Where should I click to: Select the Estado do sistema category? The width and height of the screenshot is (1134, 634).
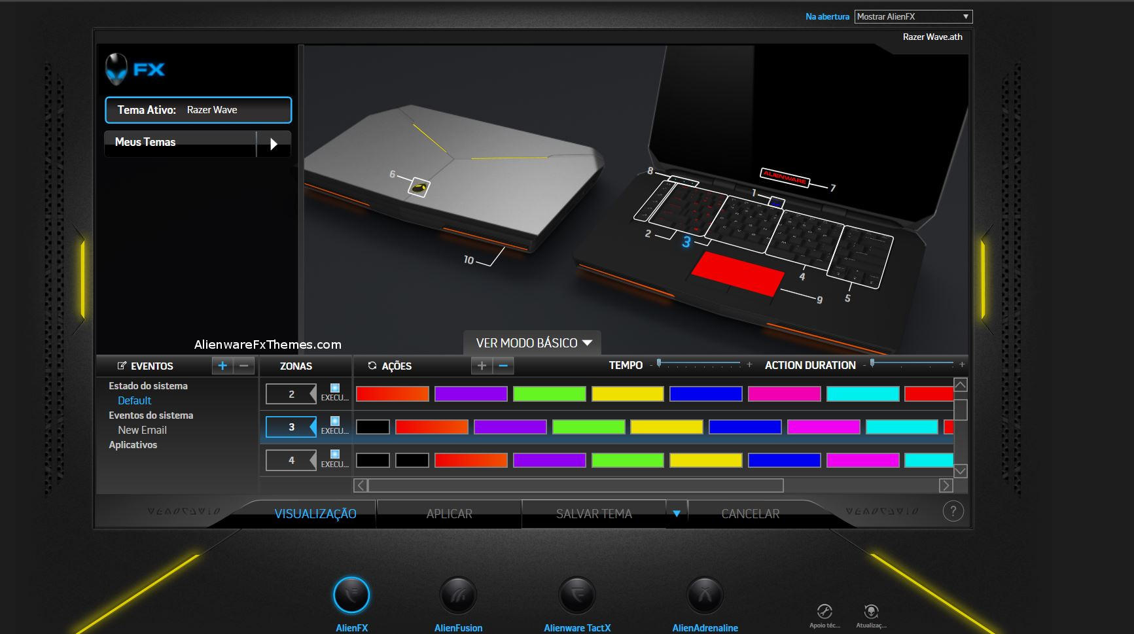[148, 386]
